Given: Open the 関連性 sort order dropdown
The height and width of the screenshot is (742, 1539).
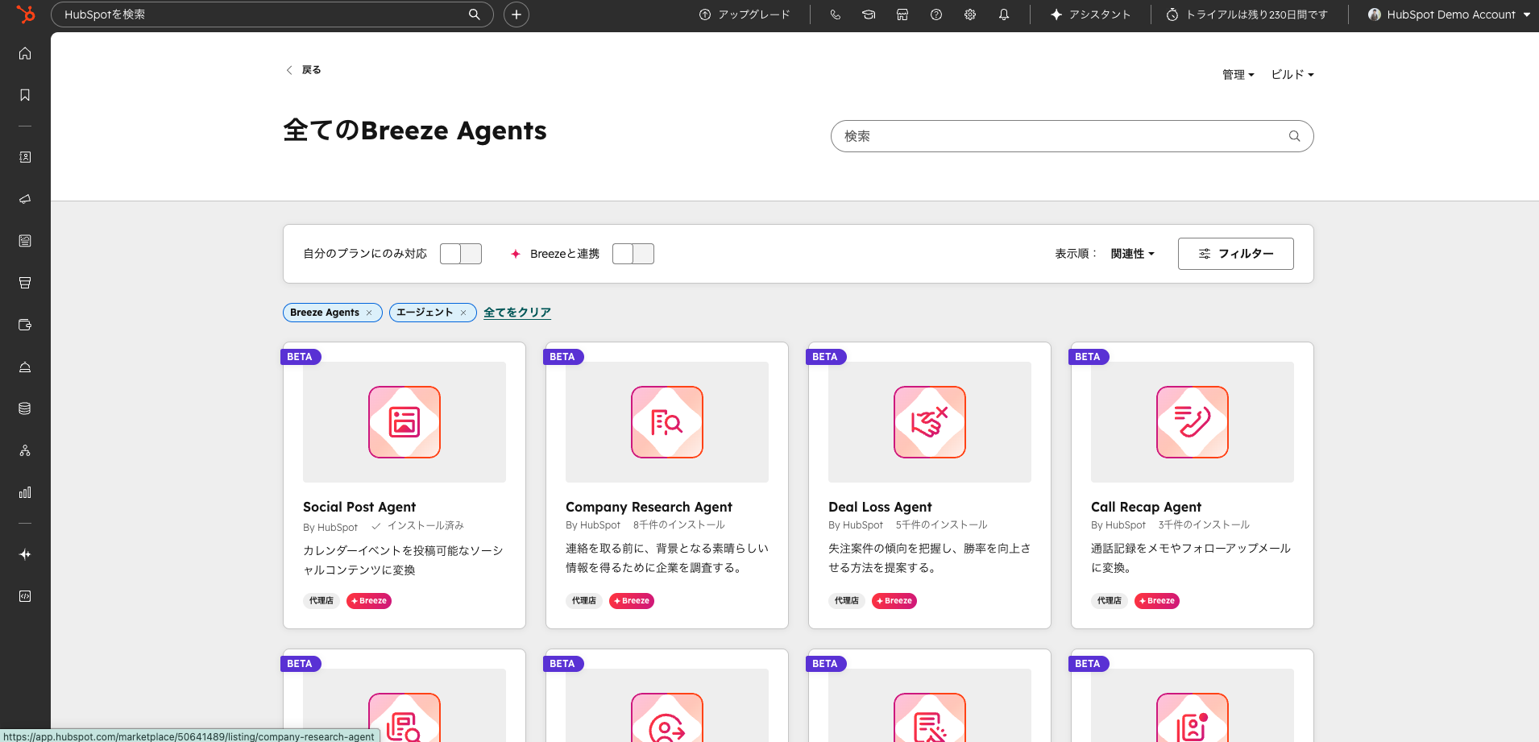Looking at the screenshot, I should click(x=1133, y=254).
